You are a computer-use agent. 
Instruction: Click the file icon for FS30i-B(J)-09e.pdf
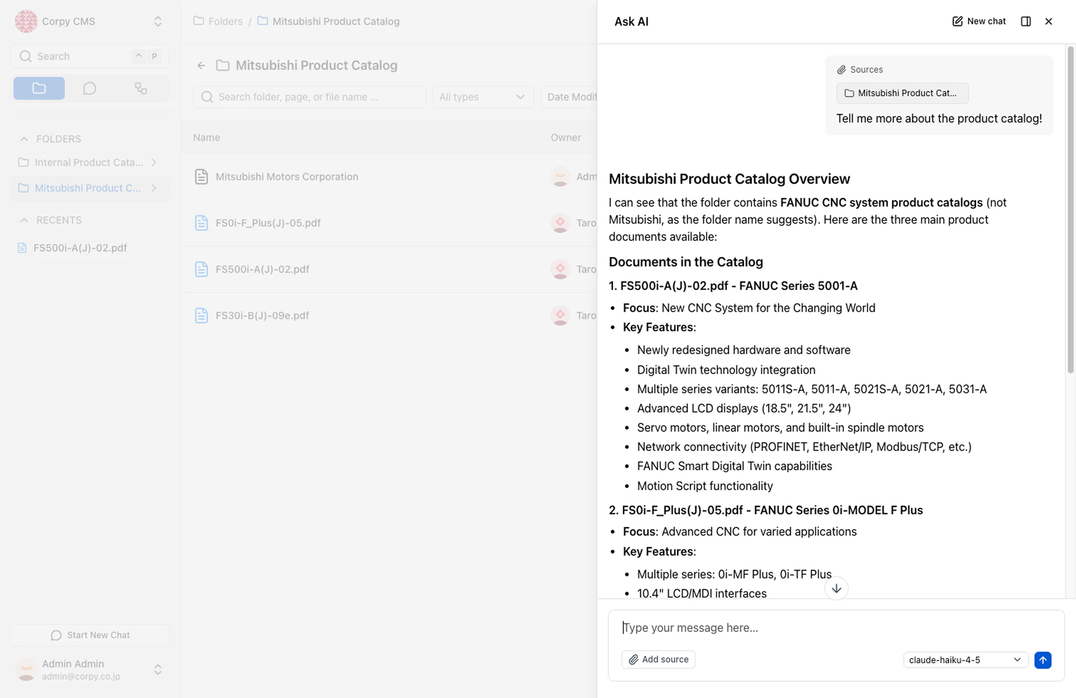[x=201, y=315]
